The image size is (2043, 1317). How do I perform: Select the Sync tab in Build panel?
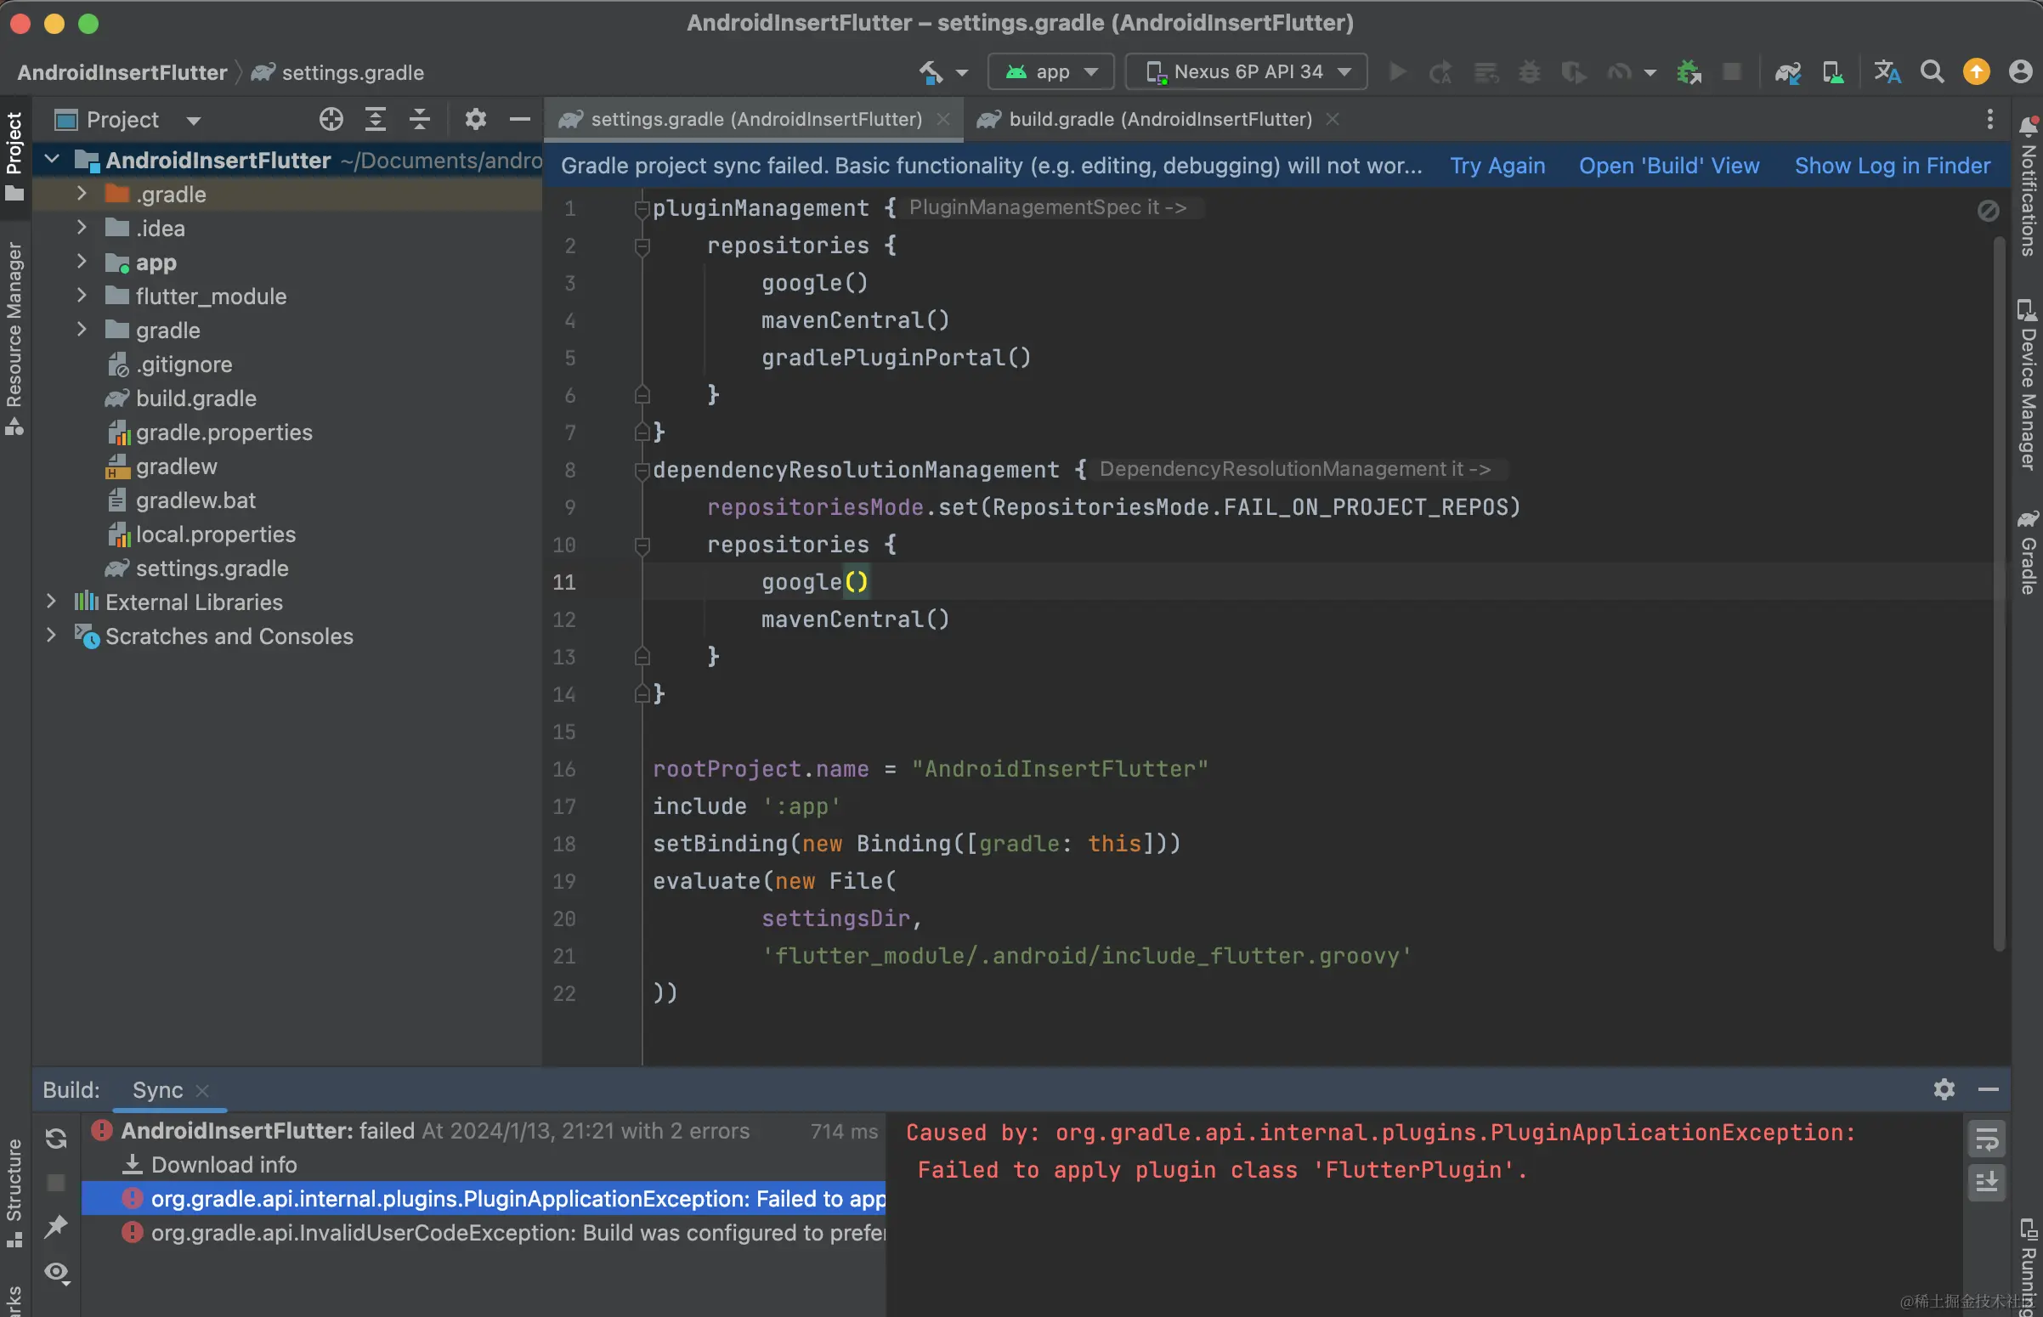tap(157, 1090)
